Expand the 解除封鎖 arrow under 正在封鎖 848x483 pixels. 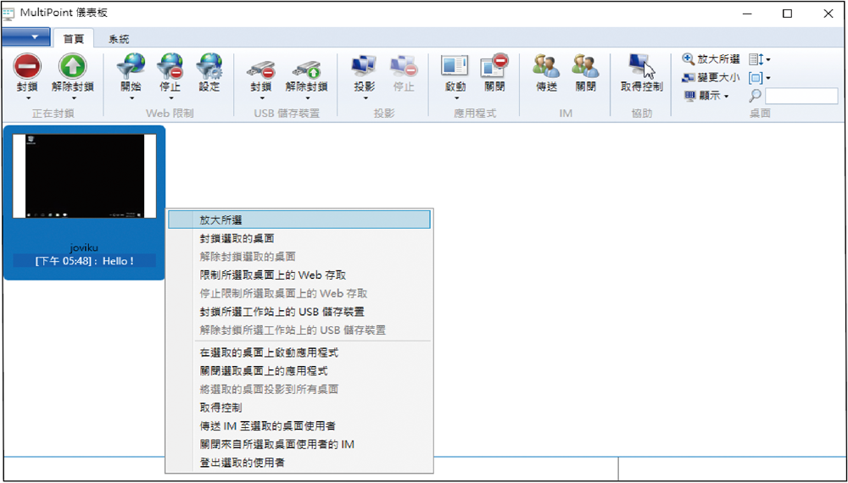point(72,97)
